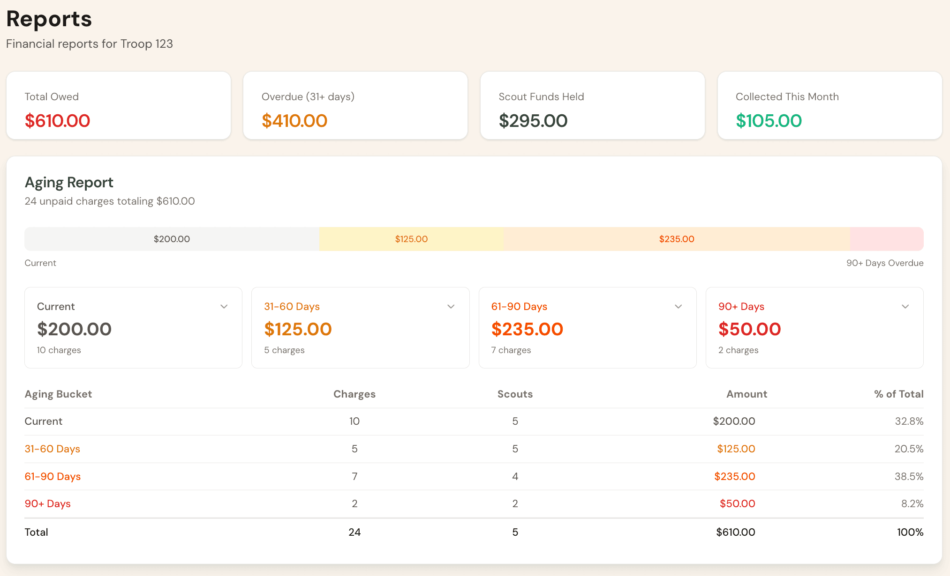Select the Collected This Month card
The image size is (950, 576).
point(829,105)
